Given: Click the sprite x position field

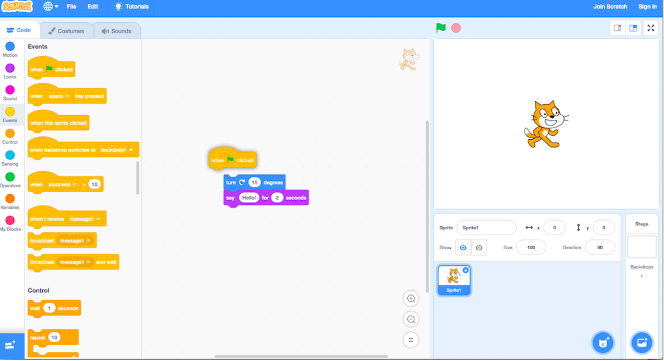Looking at the screenshot, I should pos(554,228).
